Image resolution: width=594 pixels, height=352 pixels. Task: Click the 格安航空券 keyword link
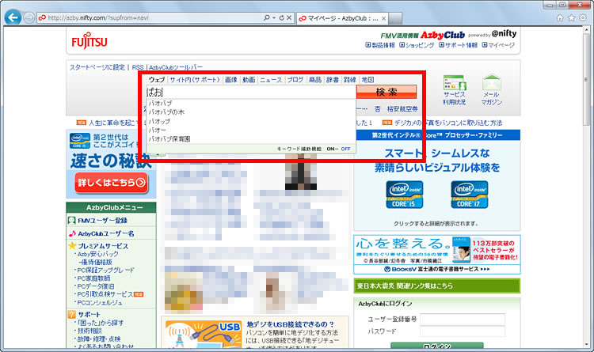402,108
